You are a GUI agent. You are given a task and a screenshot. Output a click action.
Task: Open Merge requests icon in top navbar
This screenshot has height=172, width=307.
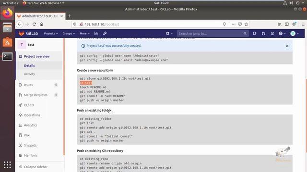point(263,33)
